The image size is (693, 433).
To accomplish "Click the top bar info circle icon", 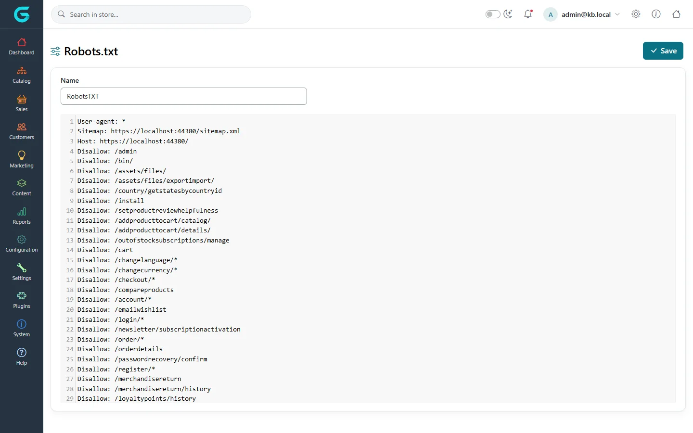I will (656, 14).
